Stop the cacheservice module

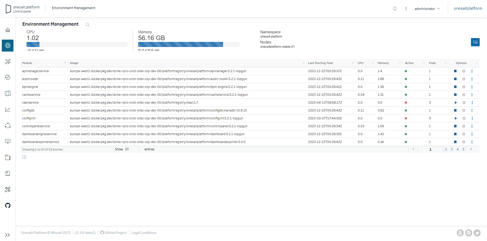pyautogui.click(x=455, y=95)
